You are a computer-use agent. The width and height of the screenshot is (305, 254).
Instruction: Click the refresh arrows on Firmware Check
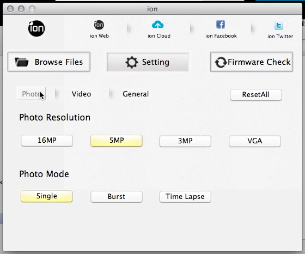tap(221, 62)
